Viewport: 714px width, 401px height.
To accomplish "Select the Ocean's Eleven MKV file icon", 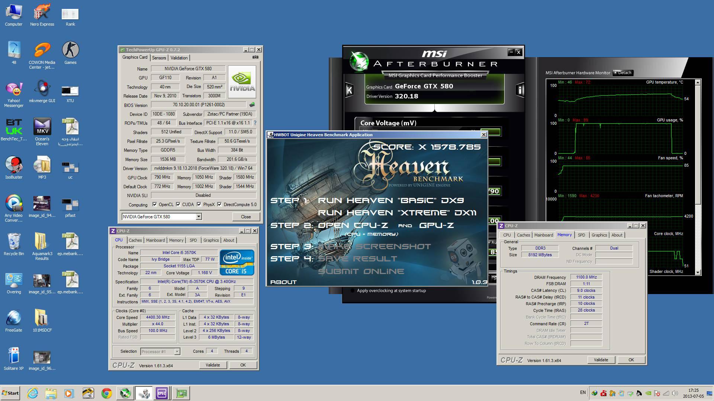I will tap(42, 132).
